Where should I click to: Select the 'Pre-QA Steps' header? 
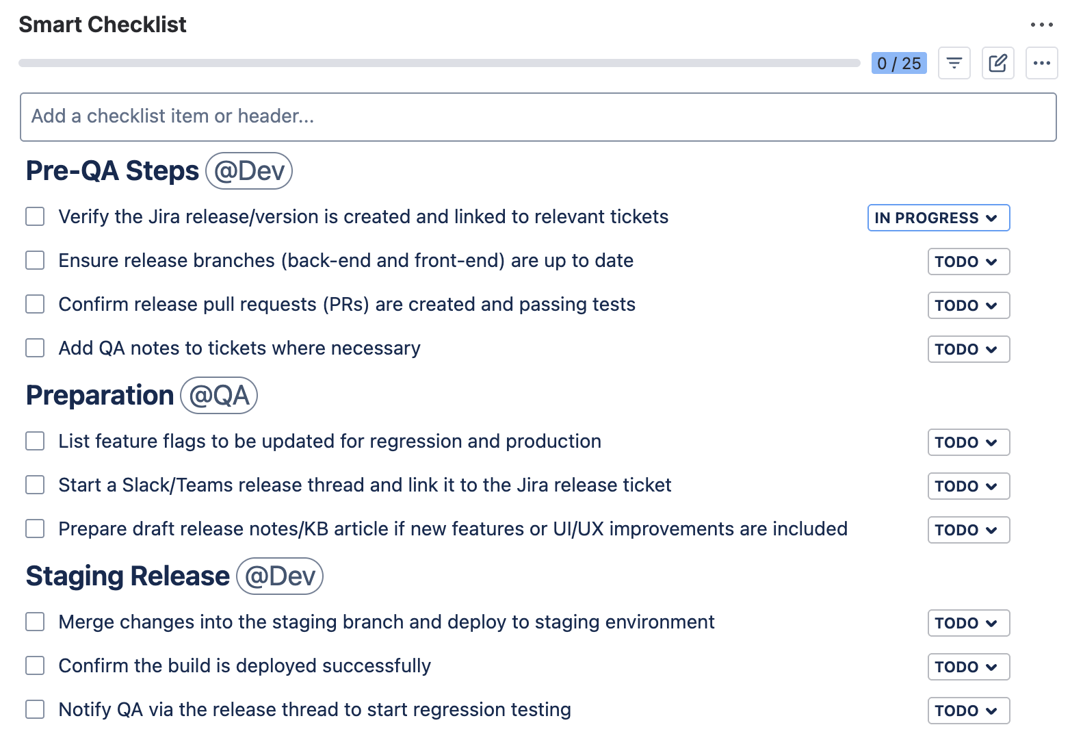pos(112,170)
